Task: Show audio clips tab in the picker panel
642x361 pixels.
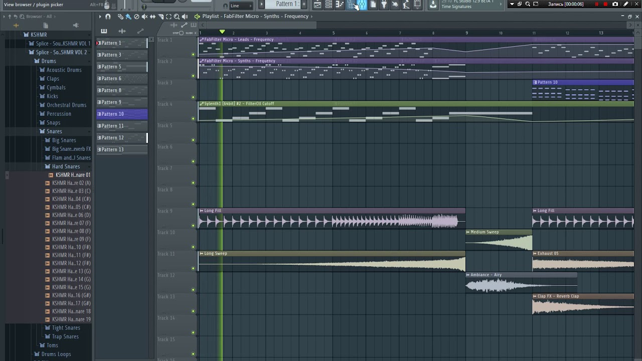Action: tap(122, 31)
